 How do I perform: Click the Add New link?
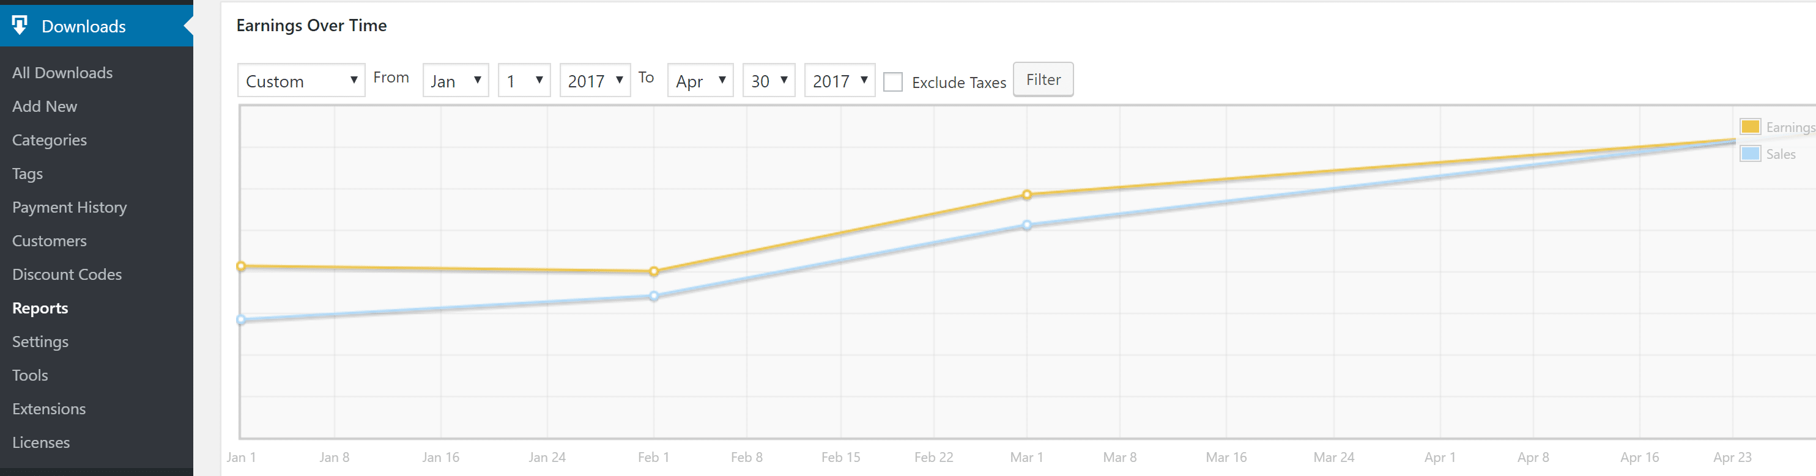click(45, 106)
